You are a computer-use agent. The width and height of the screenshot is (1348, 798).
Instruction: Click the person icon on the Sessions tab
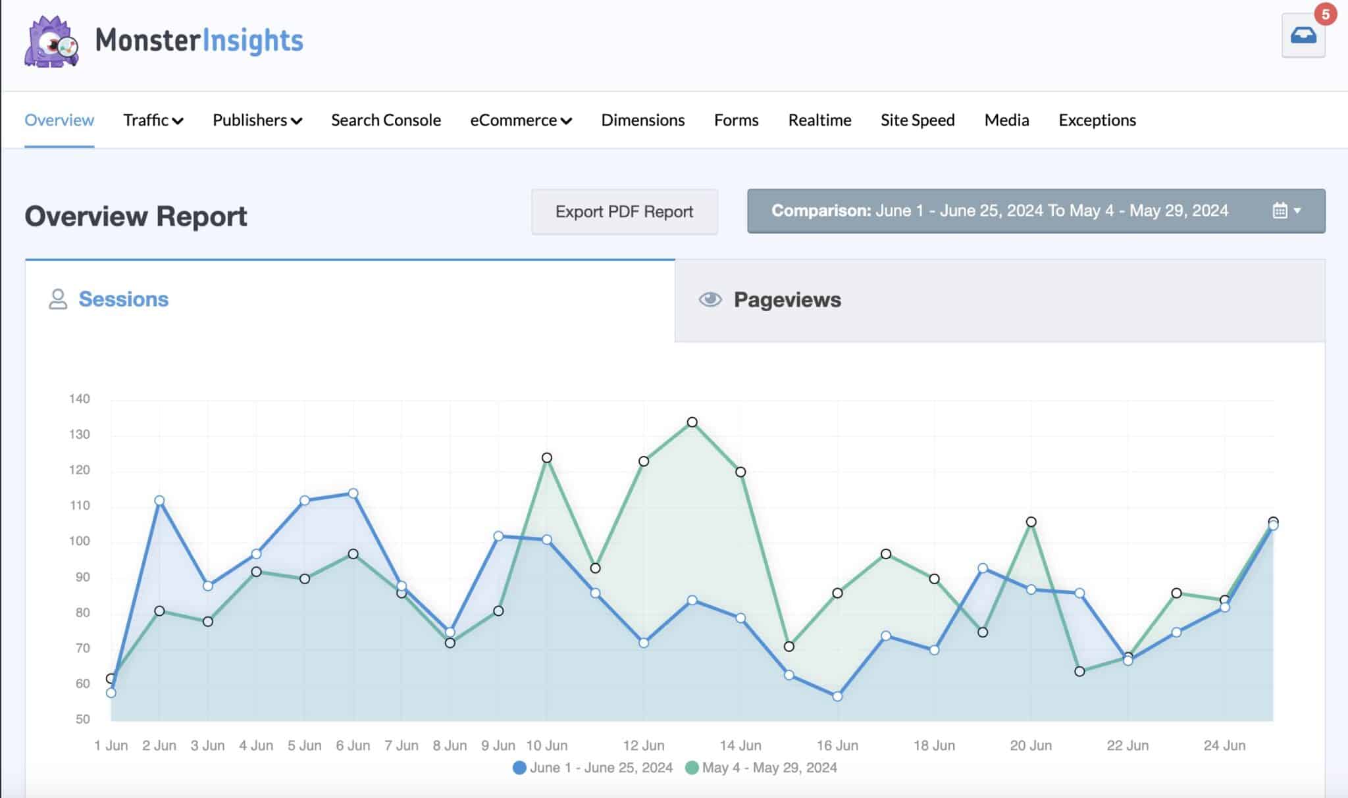pyautogui.click(x=59, y=300)
